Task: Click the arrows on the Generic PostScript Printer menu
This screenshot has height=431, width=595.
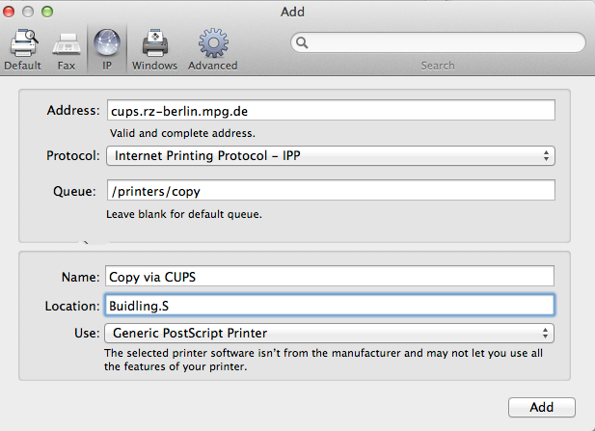Action: pyautogui.click(x=546, y=333)
